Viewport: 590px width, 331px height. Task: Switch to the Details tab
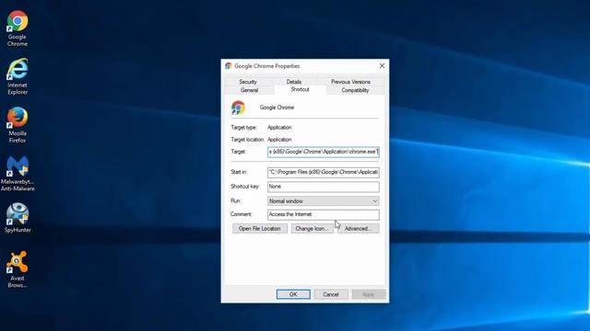click(x=294, y=82)
